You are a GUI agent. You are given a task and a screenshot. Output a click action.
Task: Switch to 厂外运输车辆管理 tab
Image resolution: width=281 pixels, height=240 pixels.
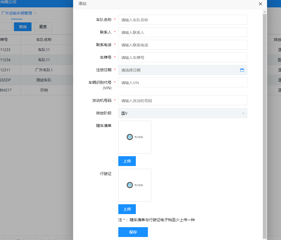click(17, 13)
